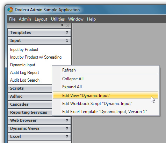
Task: Open the File menu
Action: point(12,19)
